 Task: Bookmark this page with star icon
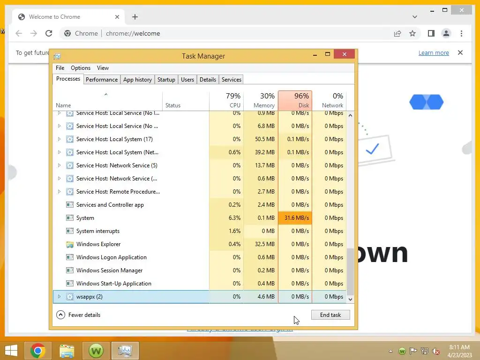coord(412,33)
